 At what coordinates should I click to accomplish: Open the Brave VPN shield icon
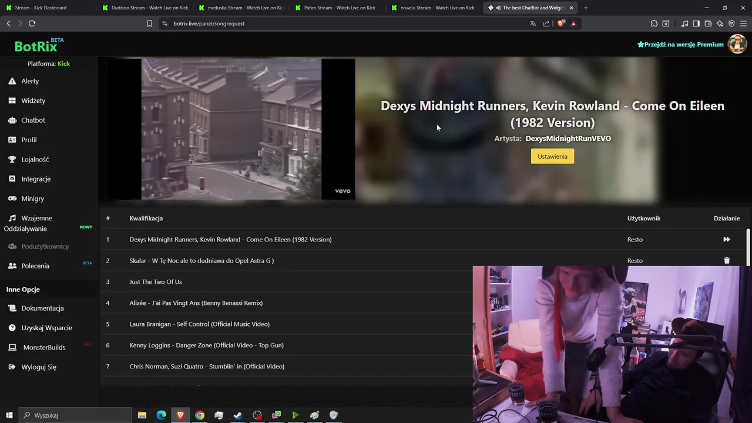click(731, 23)
